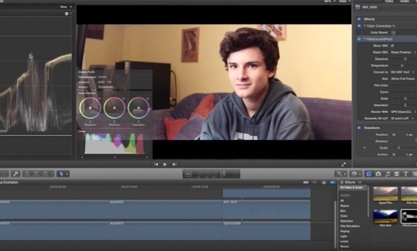The height and width of the screenshot is (251, 417).
Task: Select the Looks effects category
Action: 344,241
